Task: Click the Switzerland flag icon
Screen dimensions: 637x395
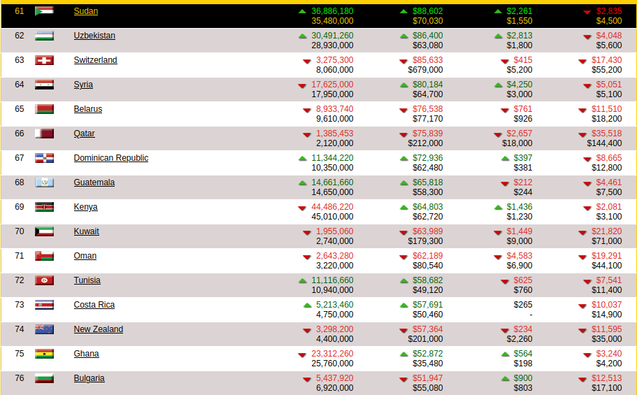Action: (x=45, y=60)
